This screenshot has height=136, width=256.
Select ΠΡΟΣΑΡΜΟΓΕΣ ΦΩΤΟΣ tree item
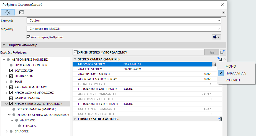31,65
